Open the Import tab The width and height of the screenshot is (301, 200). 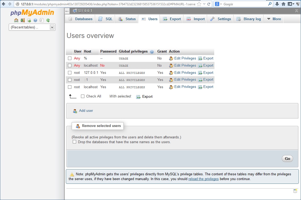196,19
